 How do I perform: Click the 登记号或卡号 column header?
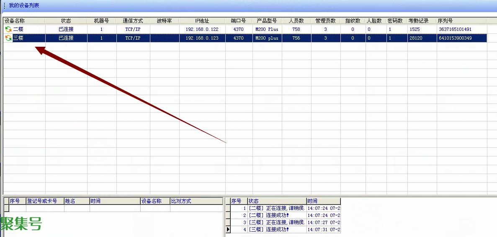[42, 201]
